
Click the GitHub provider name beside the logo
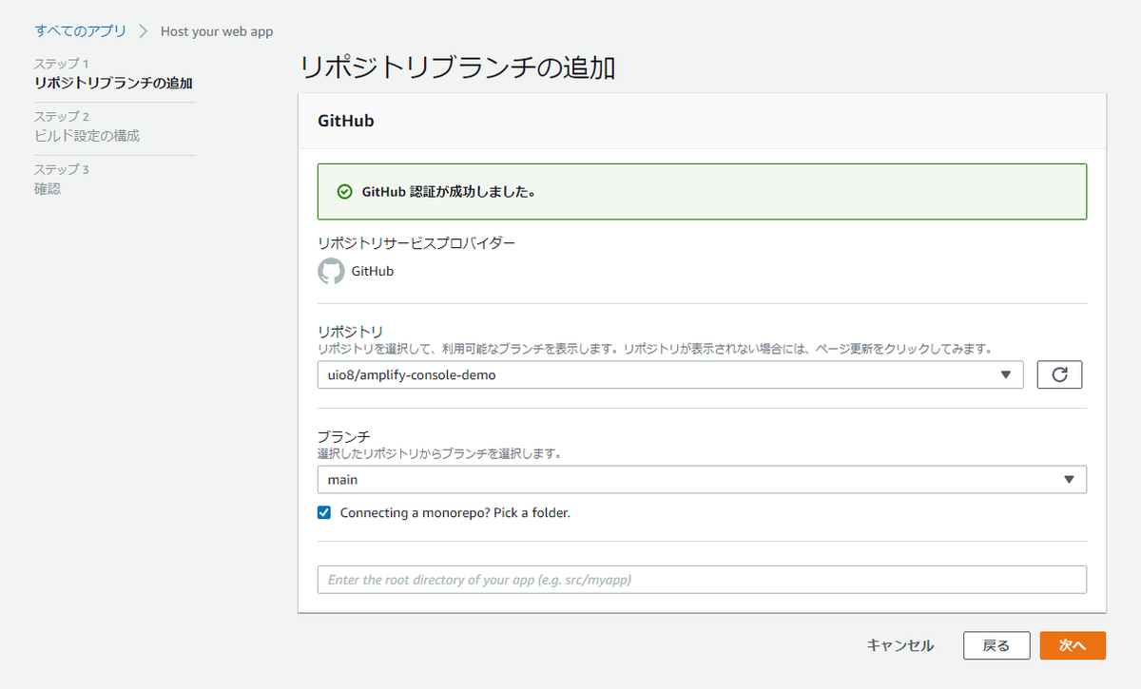373,271
